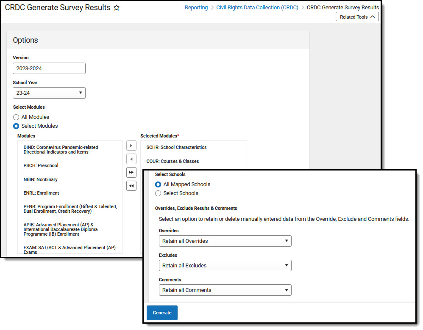Mark page as favorite with star icon

[x=117, y=8]
